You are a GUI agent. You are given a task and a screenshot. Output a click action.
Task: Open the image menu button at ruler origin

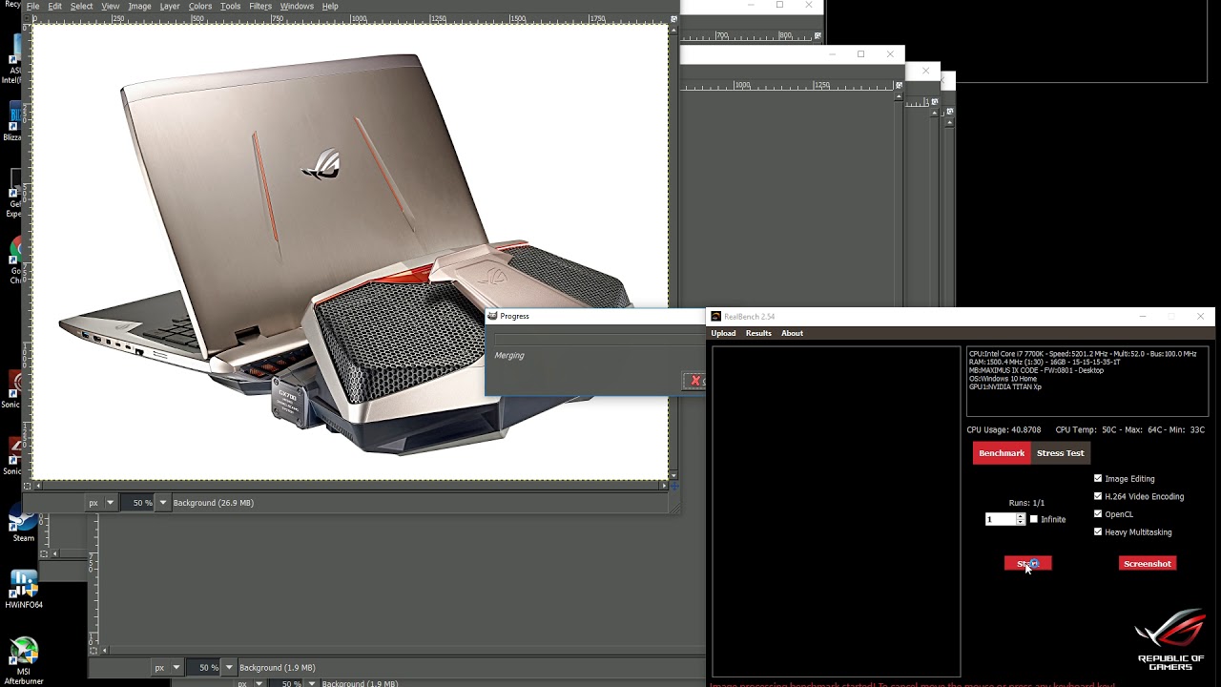[27, 19]
